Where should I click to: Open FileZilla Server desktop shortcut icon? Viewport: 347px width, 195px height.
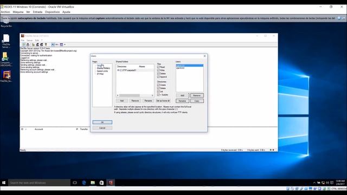click(x=6, y=41)
